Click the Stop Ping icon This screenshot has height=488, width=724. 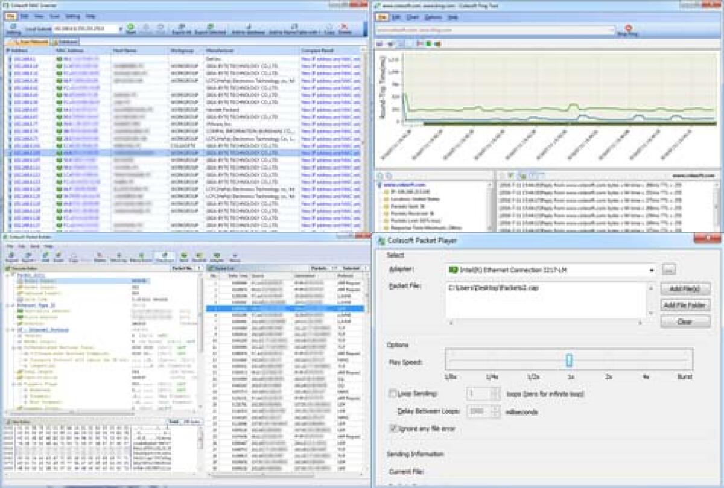[x=628, y=29]
